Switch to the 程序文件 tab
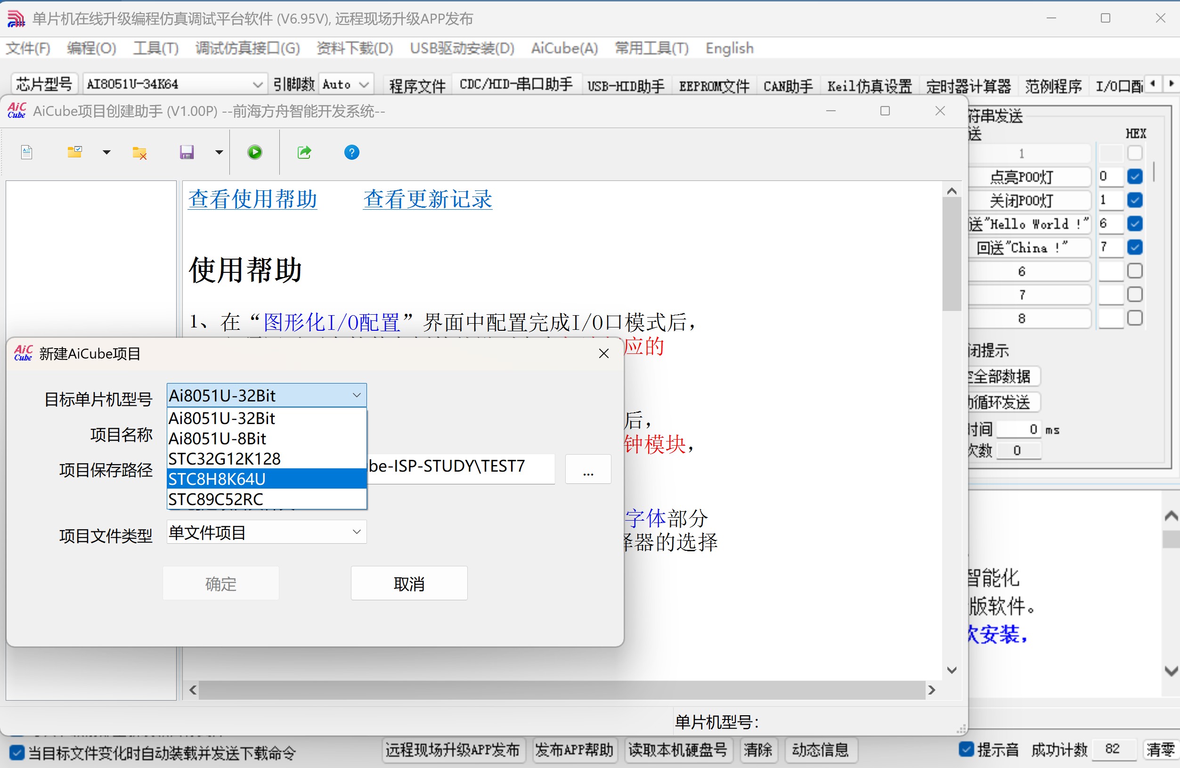Image resolution: width=1180 pixels, height=768 pixels. (x=417, y=85)
